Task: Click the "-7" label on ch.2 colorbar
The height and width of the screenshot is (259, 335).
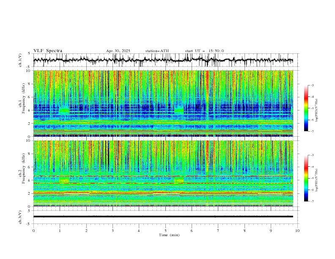Action: 312,201
